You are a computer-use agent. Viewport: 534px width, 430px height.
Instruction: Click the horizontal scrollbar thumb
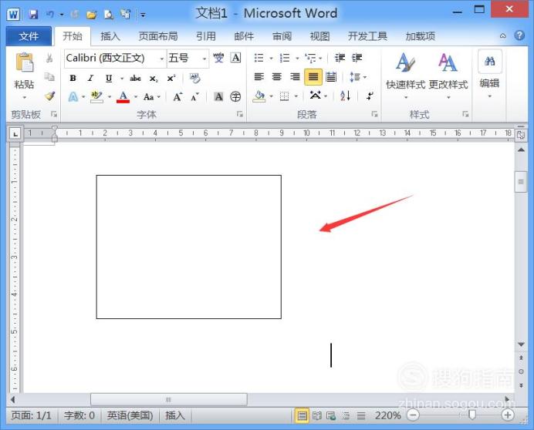point(168,400)
